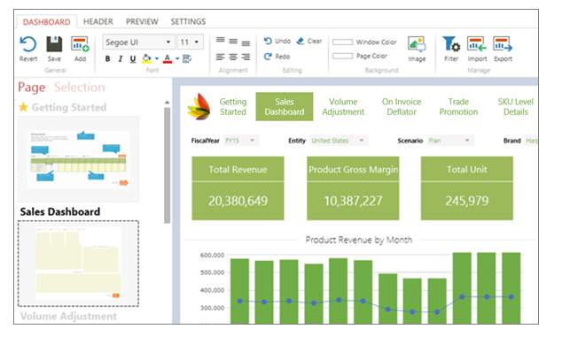Viewport: 562px width, 352px height.
Task: Pick the Page Color swatch
Action: tap(343, 57)
